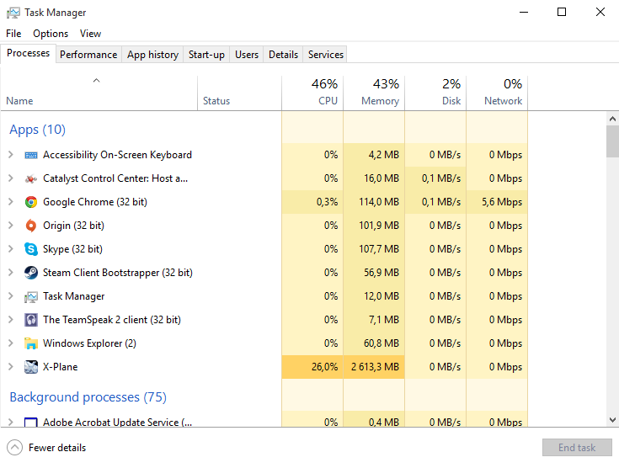Click the Windows Explorer folder icon
This screenshot has height=468, width=619.
[31, 343]
